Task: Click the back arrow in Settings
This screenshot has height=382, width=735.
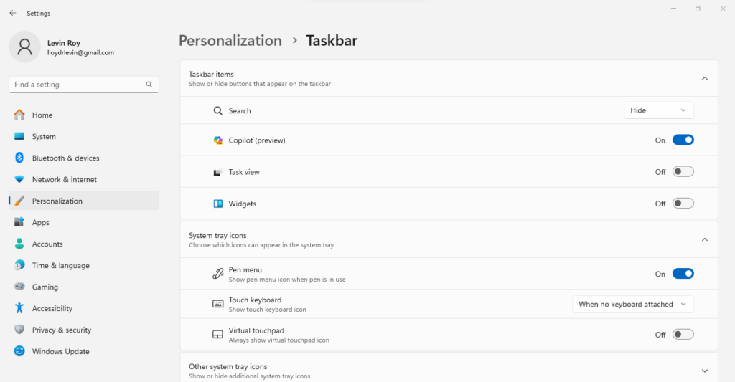Action: click(x=12, y=13)
